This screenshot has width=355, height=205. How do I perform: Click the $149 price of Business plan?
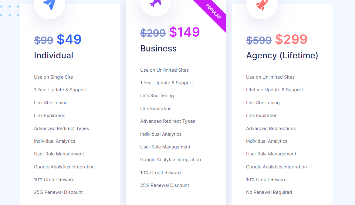[x=184, y=32]
